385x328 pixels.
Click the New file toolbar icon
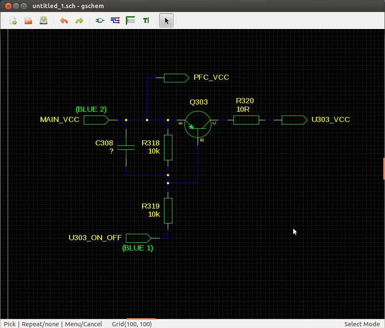tap(13, 20)
